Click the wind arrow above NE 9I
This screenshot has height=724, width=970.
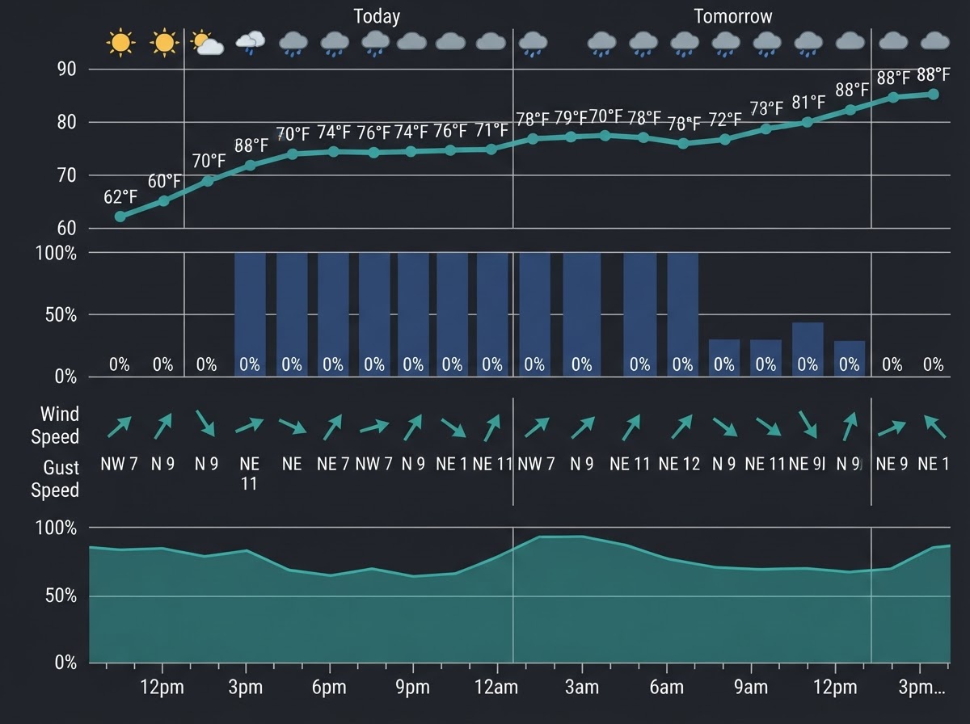coord(808,425)
